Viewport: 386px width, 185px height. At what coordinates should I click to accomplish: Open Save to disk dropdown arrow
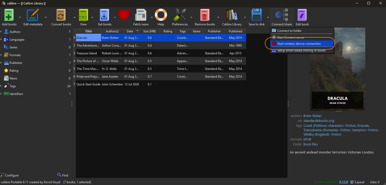(x=268, y=17)
